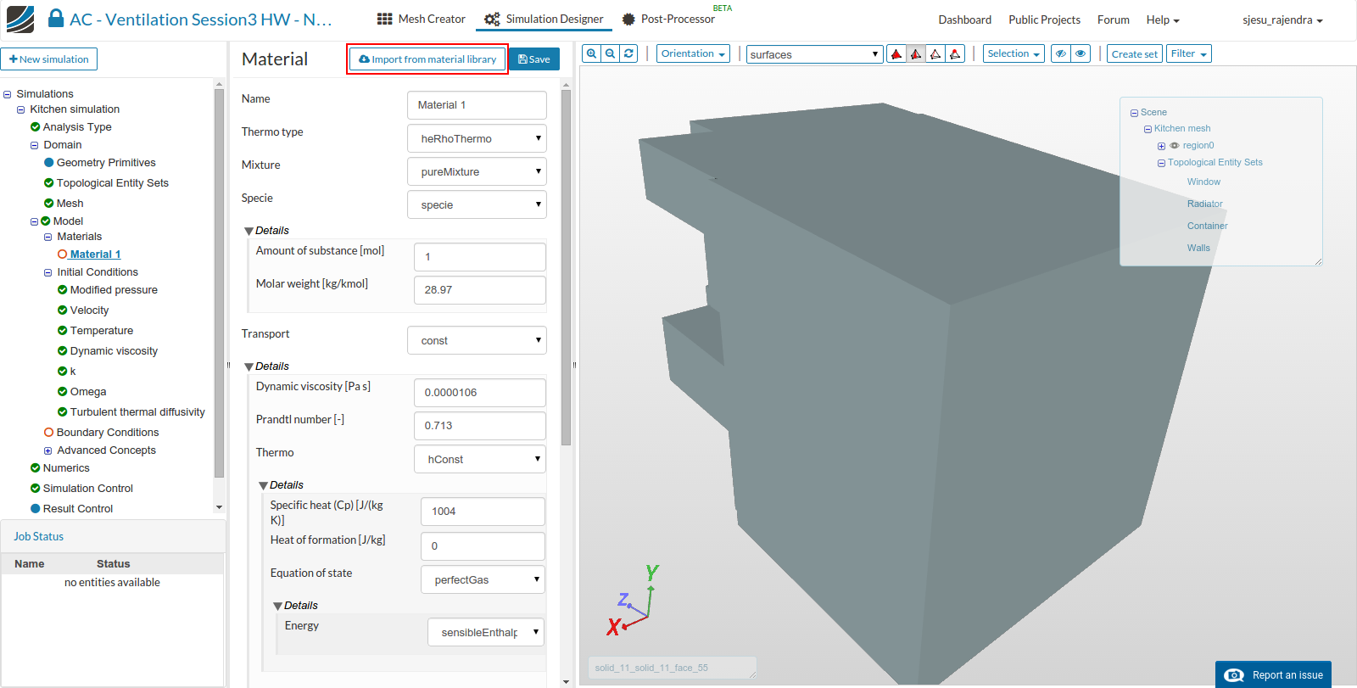The width and height of the screenshot is (1357, 688).
Task: Toggle region0 visibility eye in scene tree
Action: click(1175, 145)
